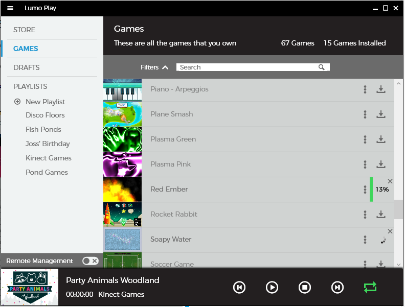Cancel the Soapy Water download
The width and height of the screenshot is (405, 307).
[x=390, y=231]
